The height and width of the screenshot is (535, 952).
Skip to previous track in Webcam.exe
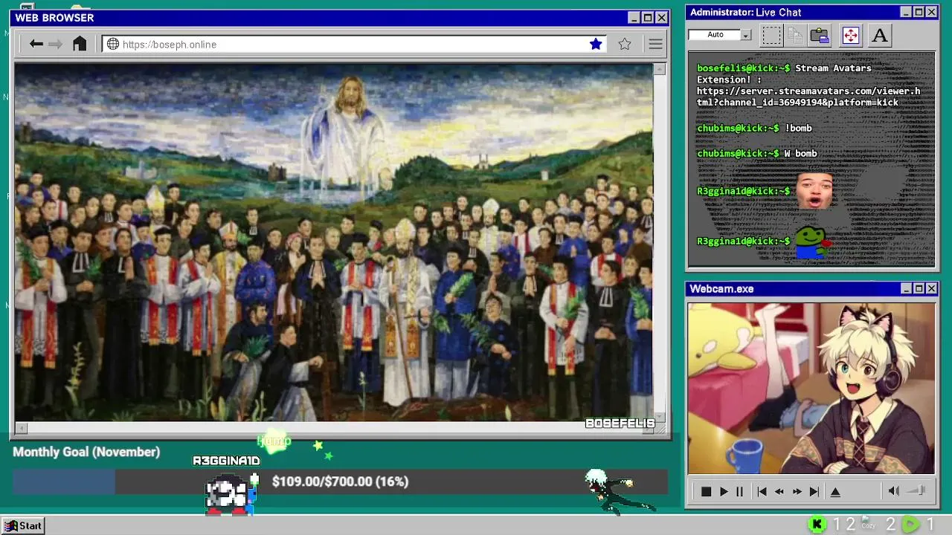point(762,491)
